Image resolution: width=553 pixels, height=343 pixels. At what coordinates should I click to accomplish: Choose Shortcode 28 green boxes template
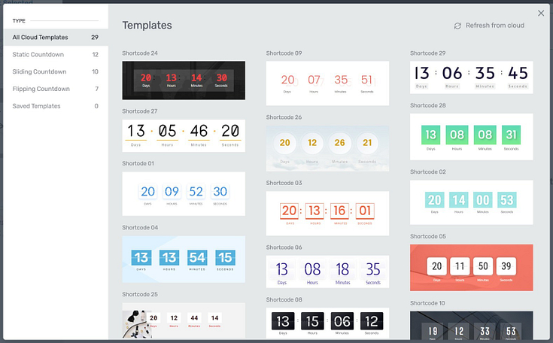tap(471, 137)
